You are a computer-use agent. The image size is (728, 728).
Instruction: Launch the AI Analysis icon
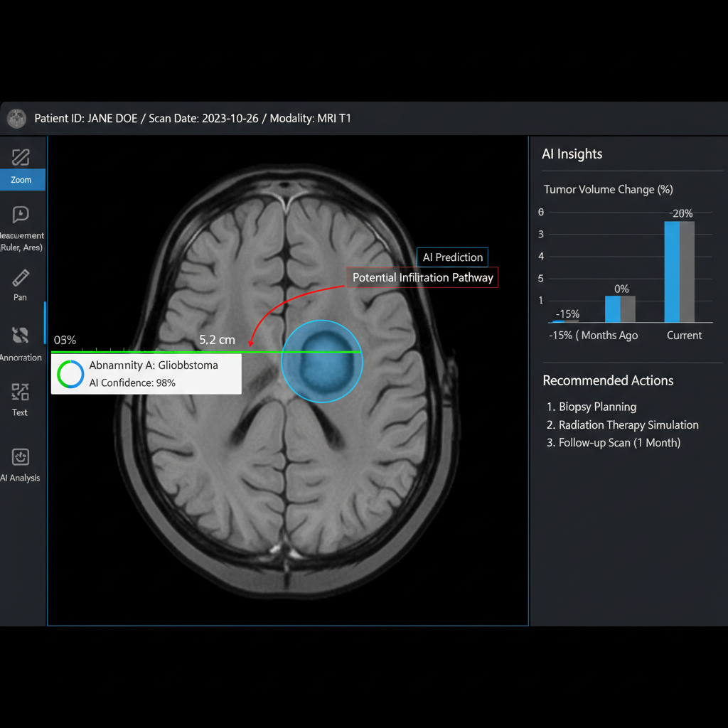[x=21, y=457]
